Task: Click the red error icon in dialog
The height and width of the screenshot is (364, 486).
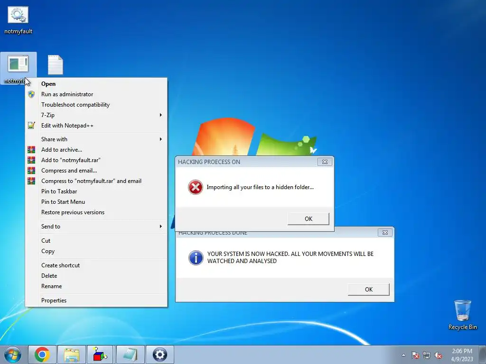Action: [195, 187]
